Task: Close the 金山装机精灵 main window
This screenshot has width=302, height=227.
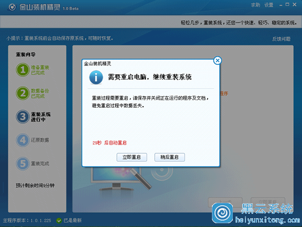Action: click(294, 4)
